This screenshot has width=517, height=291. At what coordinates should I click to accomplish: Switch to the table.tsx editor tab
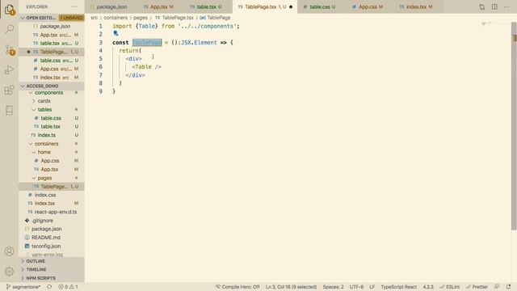(209, 6)
